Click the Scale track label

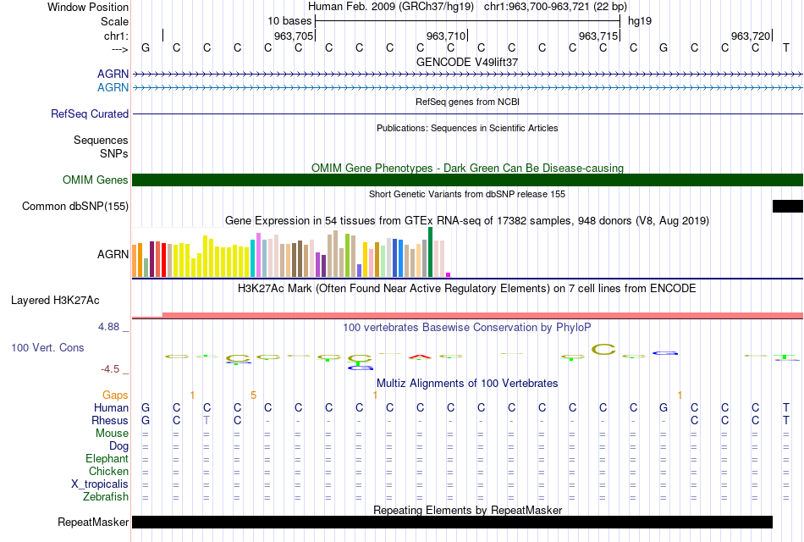[114, 21]
